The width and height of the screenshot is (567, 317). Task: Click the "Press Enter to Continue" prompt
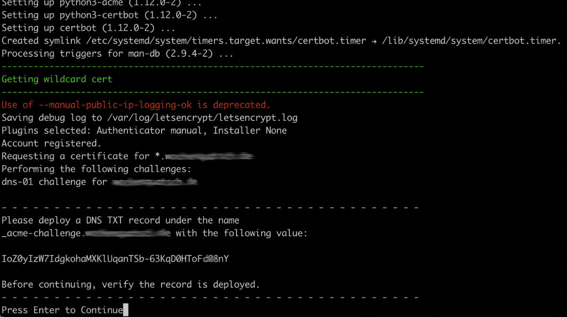coord(62,310)
